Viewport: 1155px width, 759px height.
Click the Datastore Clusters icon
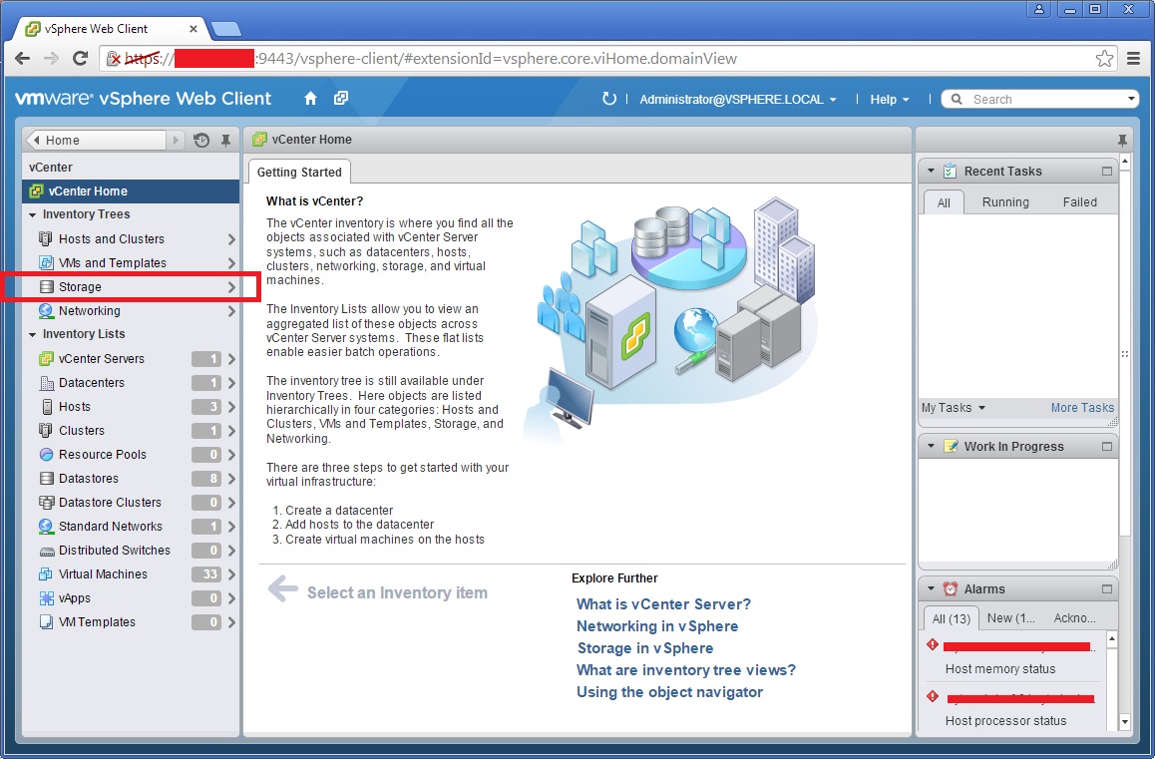(x=47, y=503)
